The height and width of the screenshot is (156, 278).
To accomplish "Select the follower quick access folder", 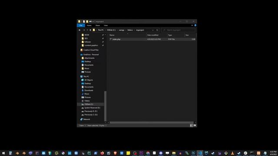I will coord(88,42).
